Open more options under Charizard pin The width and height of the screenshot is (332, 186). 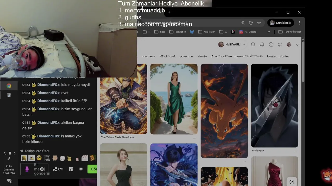(x=245, y=162)
